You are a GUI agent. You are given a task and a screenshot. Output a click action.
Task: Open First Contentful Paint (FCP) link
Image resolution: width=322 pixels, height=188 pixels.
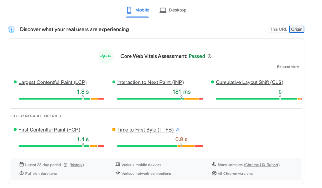tap(49, 130)
